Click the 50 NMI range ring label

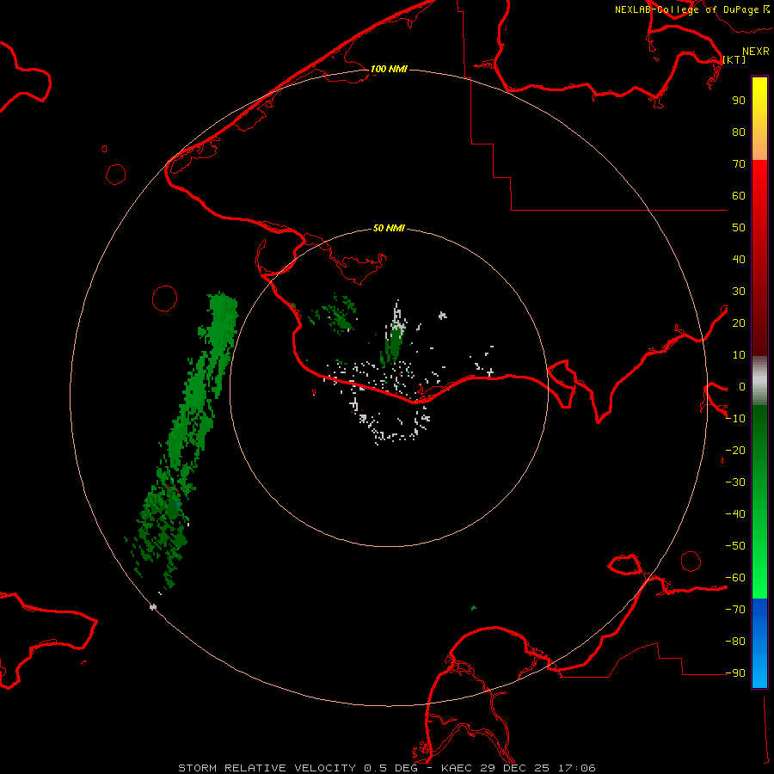pyautogui.click(x=389, y=228)
